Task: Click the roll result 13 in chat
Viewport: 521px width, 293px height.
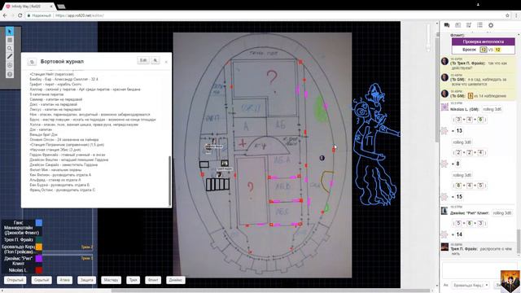Action: [459, 131]
